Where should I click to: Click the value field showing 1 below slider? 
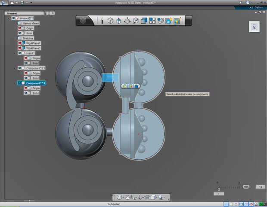219,194
